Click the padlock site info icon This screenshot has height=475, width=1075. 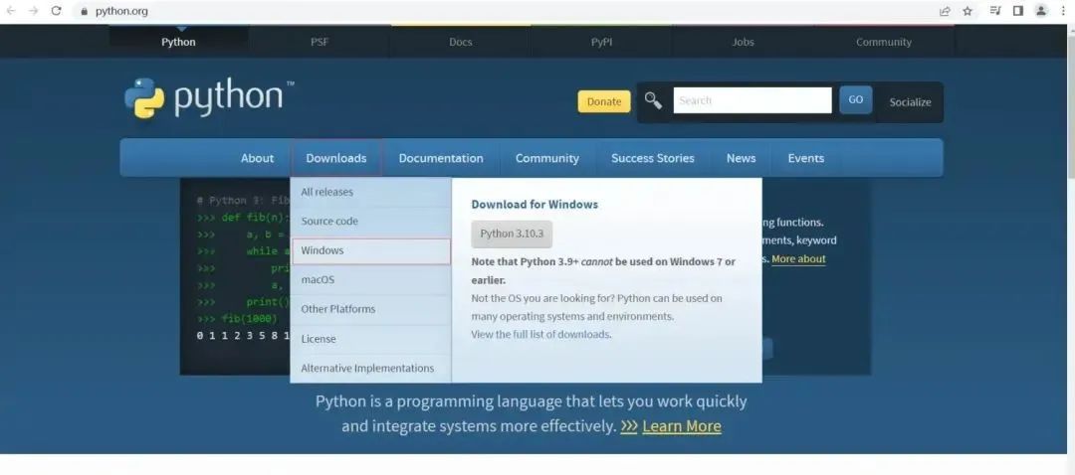tap(85, 12)
